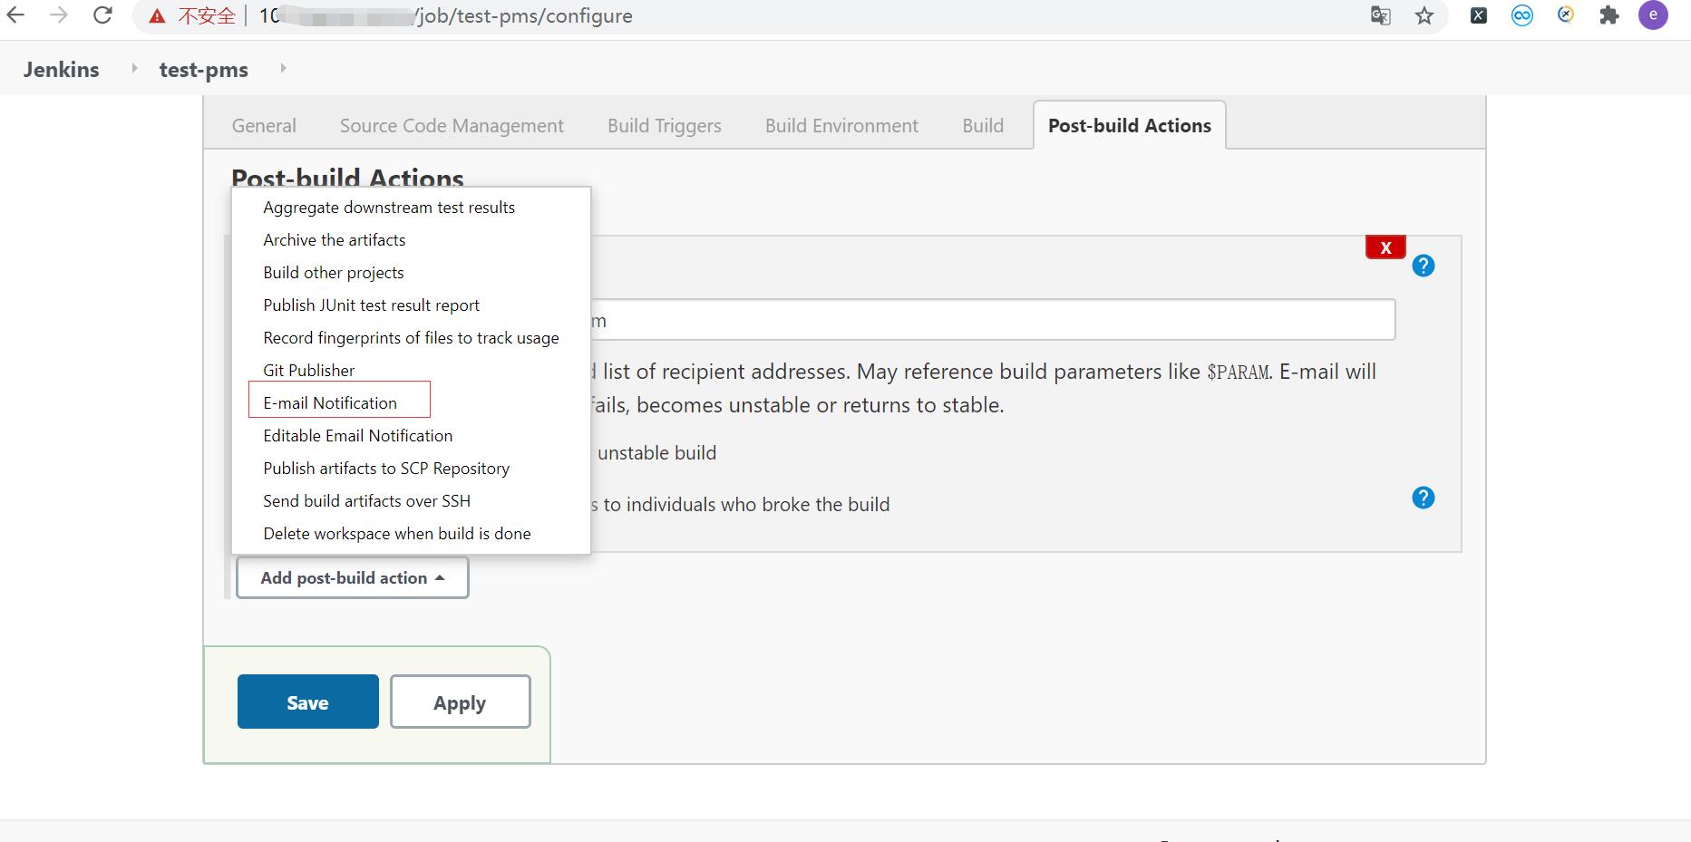Open the help icon next to 'broke the build' option
The width and height of the screenshot is (1691, 842).
pos(1424,498)
